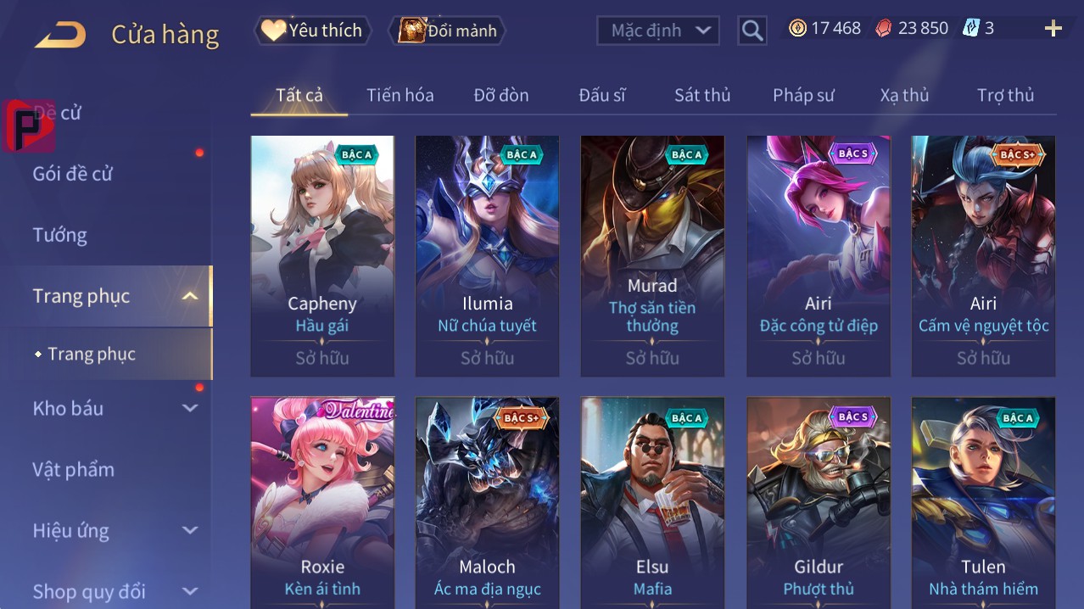This screenshot has width=1084, height=609.
Task: Click the blue voucher currency icon
Action: (971, 28)
